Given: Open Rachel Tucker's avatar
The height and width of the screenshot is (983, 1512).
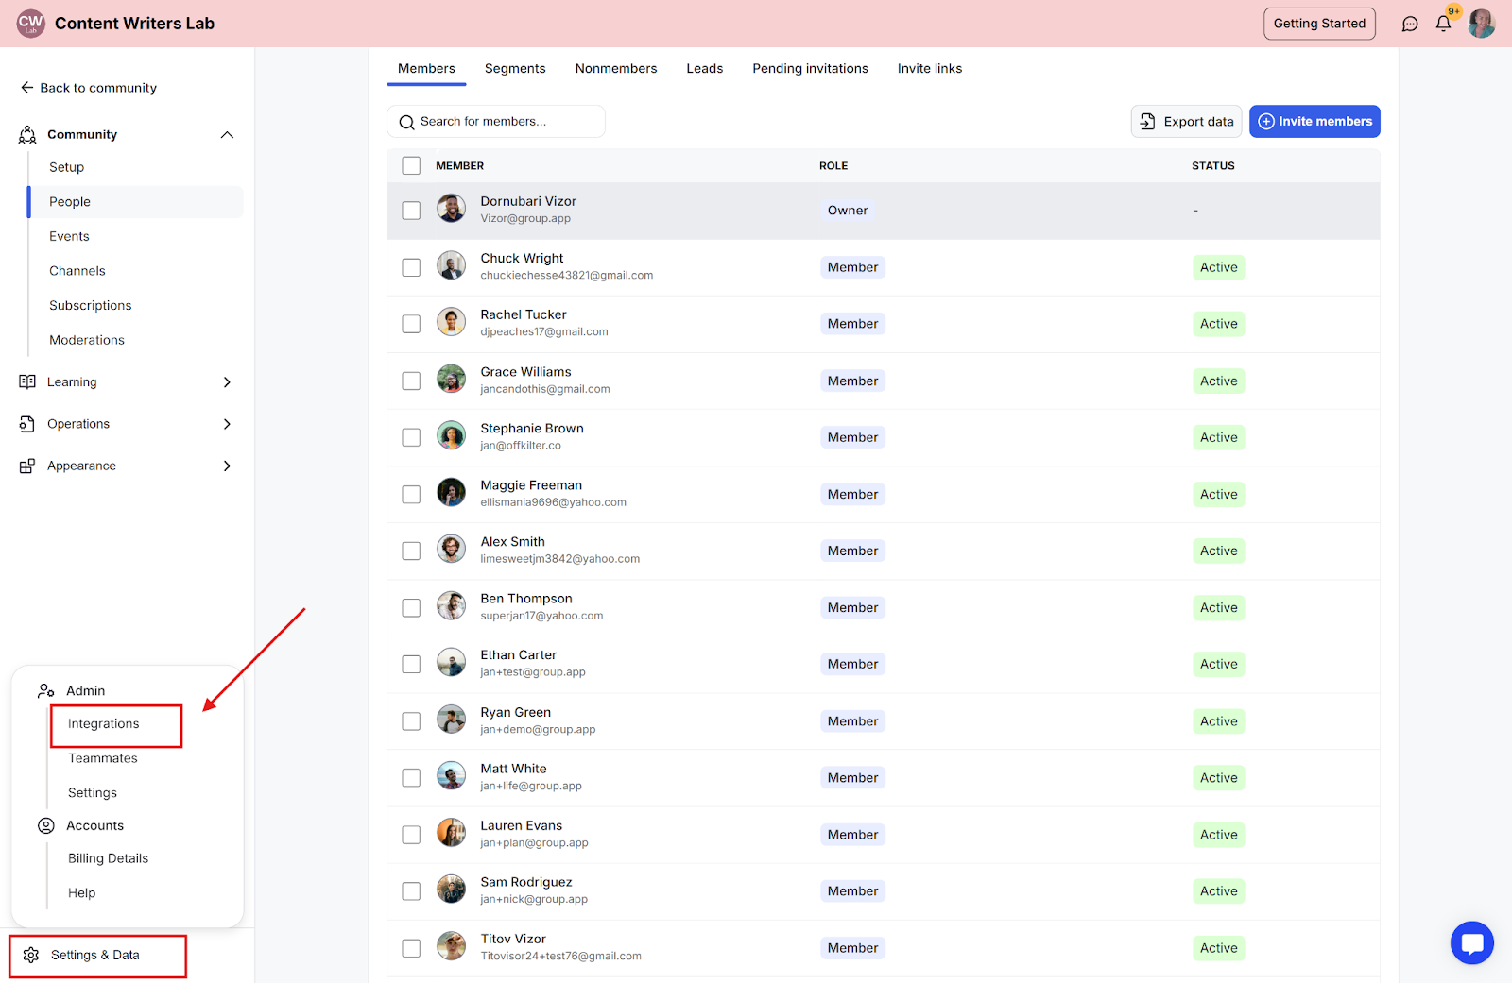Looking at the screenshot, I should 452,322.
